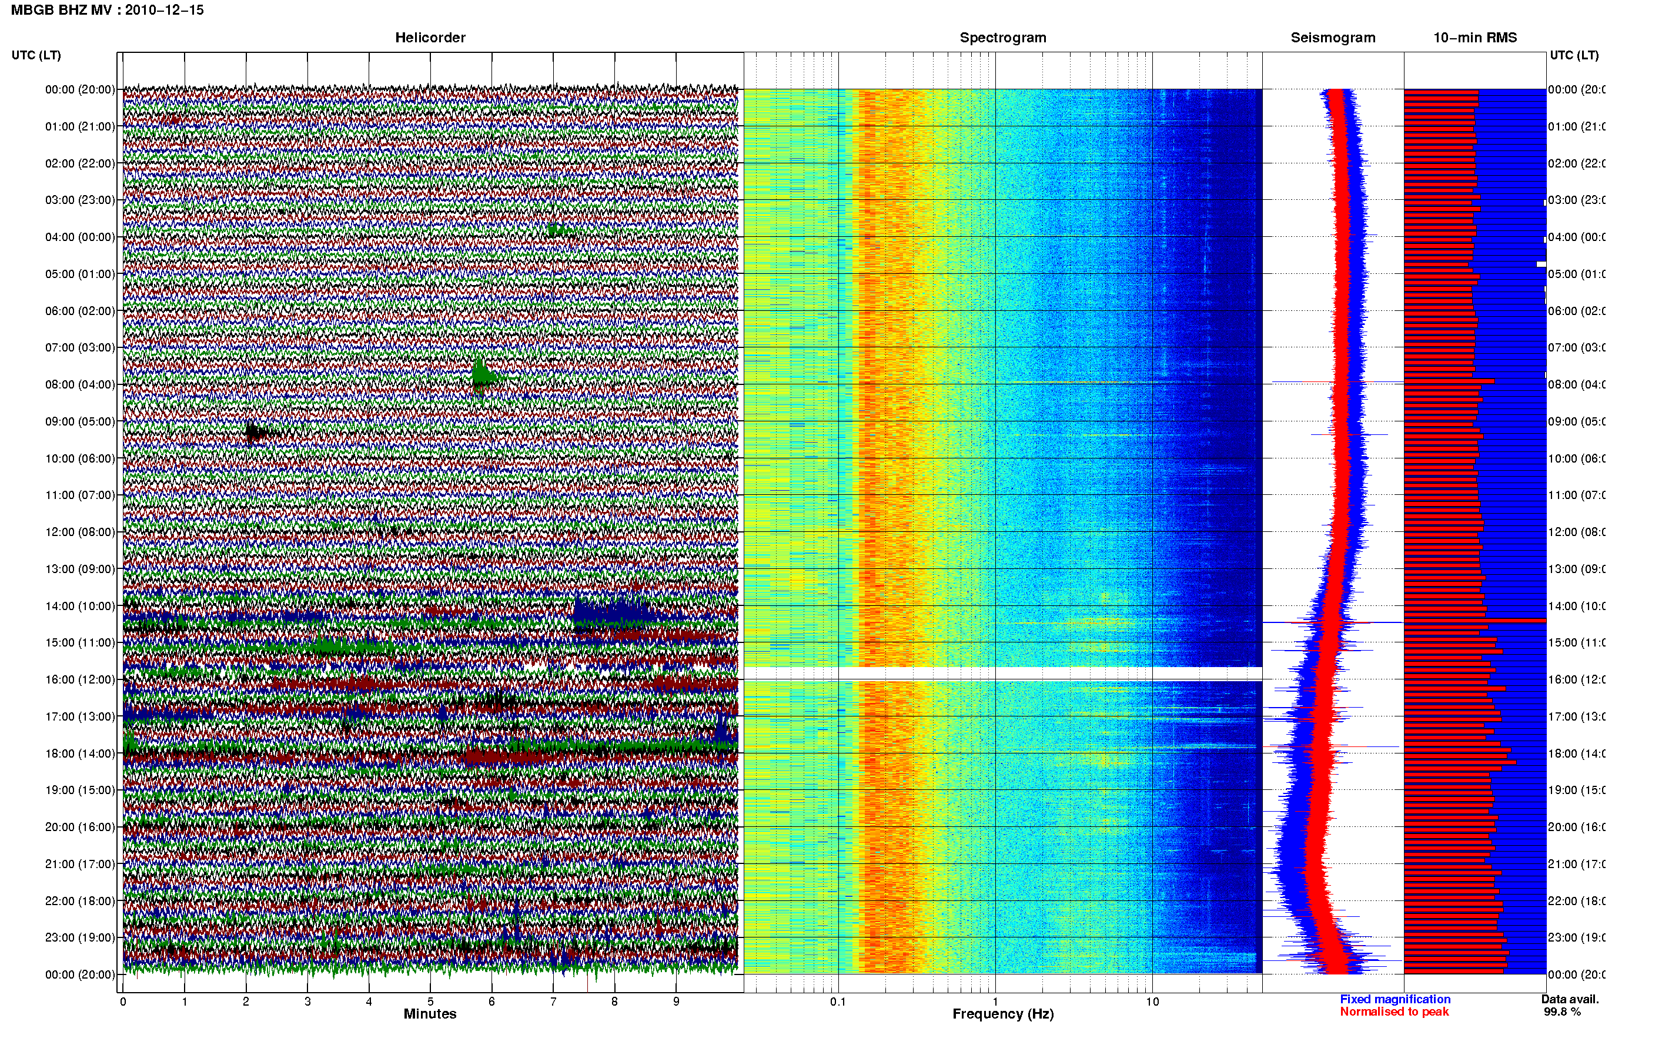The image size is (1672, 1045).
Task: Click the '04:00 (00:00)' left time label
Action: (x=80, y=237)
